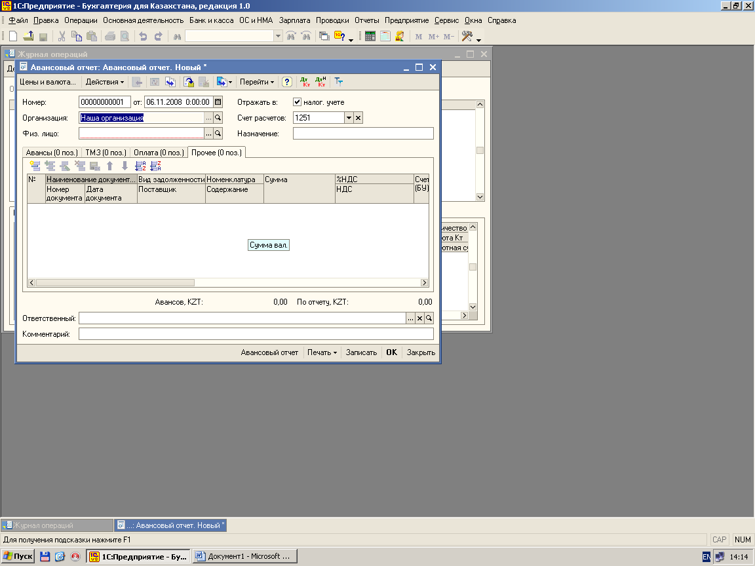Open the Calendar icon in main toolbar
Viewport: 755px width, 566px height.
(x=385, y=36)
